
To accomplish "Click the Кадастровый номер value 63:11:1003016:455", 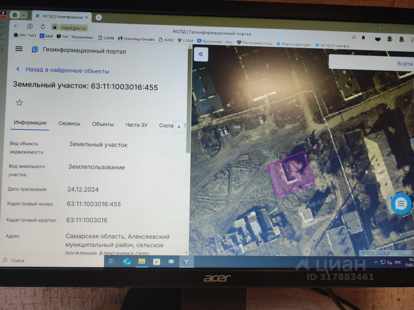I will [x=94, y=204].
